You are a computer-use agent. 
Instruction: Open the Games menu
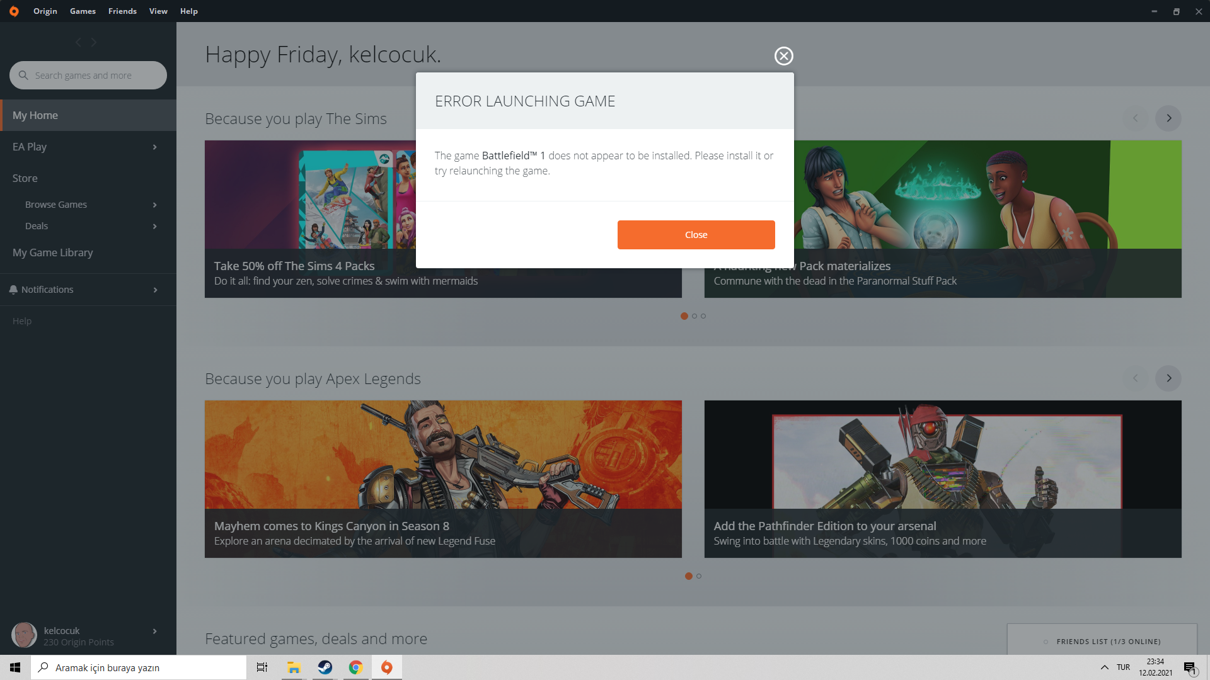pos(83,11)
